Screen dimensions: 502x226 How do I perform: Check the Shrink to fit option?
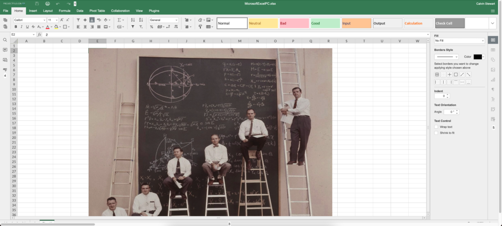click(436, 133)
